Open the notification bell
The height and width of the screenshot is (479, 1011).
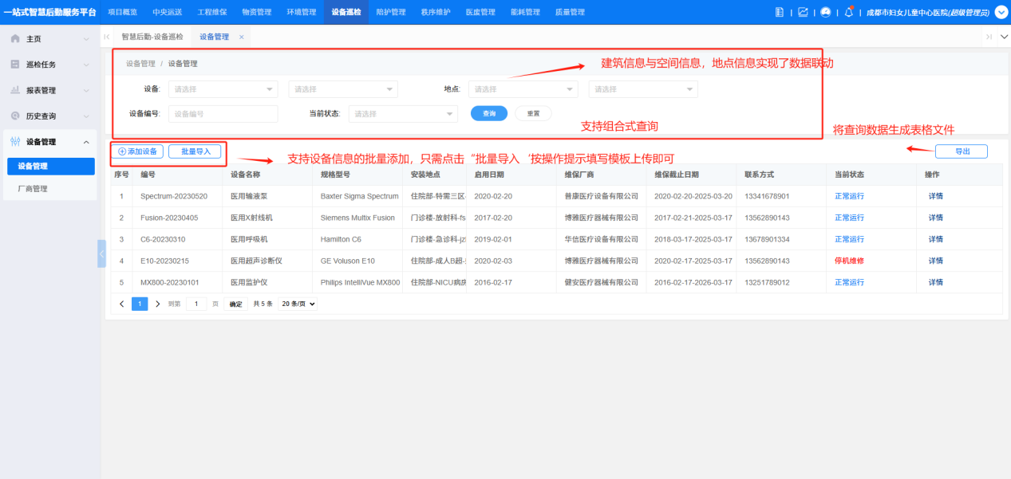coord(849,12)
